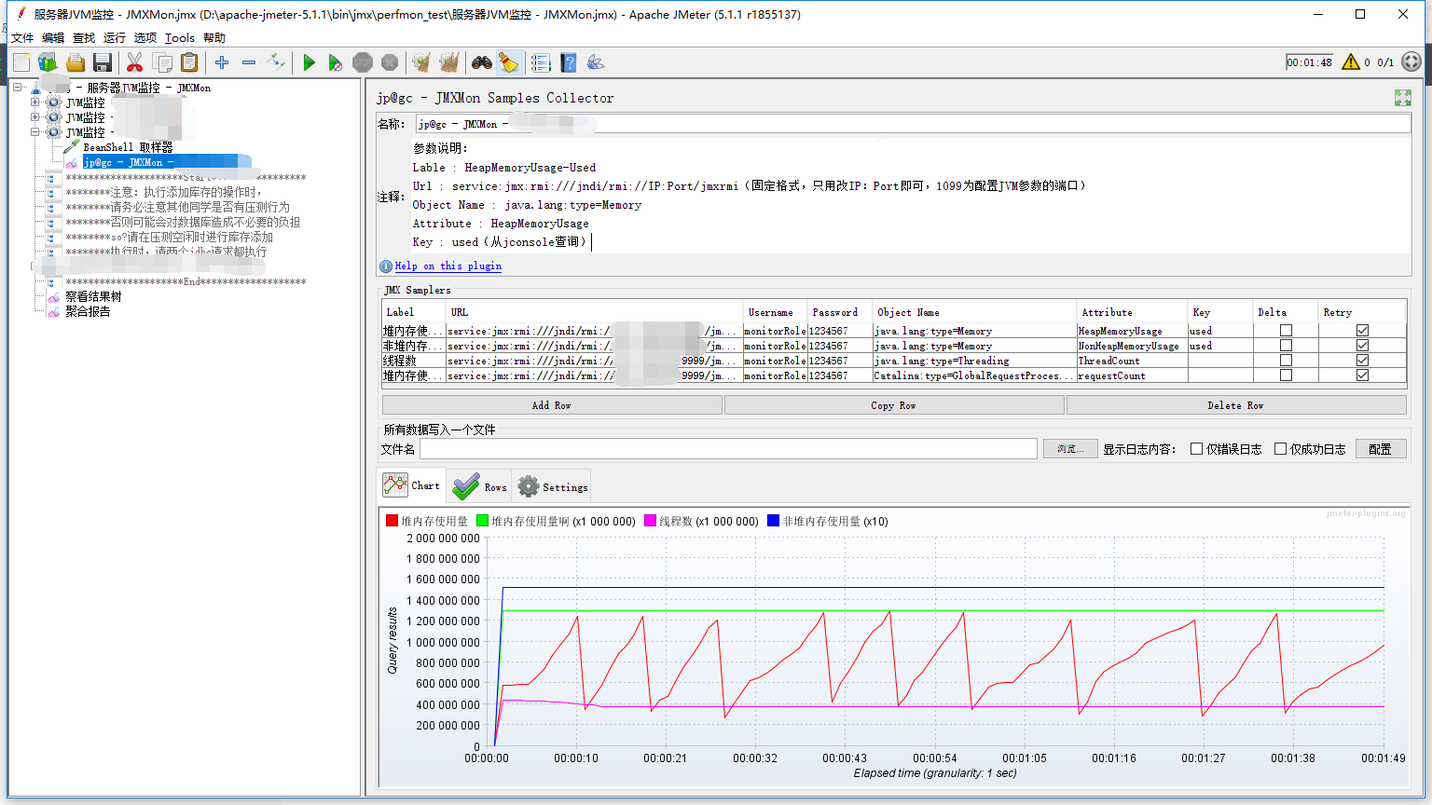
Task: Toggle Delta checkbox for NonHeapMemoryUsage row
Action: click(1286, 346)
